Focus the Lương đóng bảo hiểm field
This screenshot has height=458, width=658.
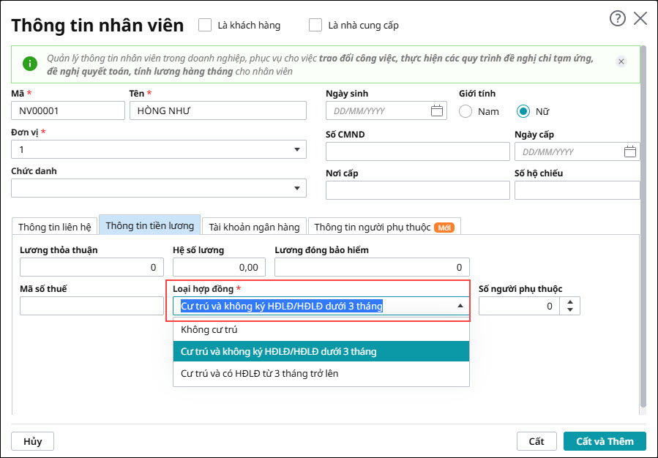click(x=372, y=267)
